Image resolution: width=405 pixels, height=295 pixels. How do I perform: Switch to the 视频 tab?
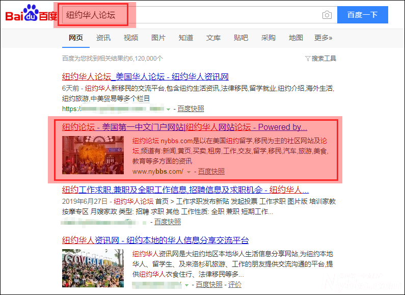[x=131, y=38]
